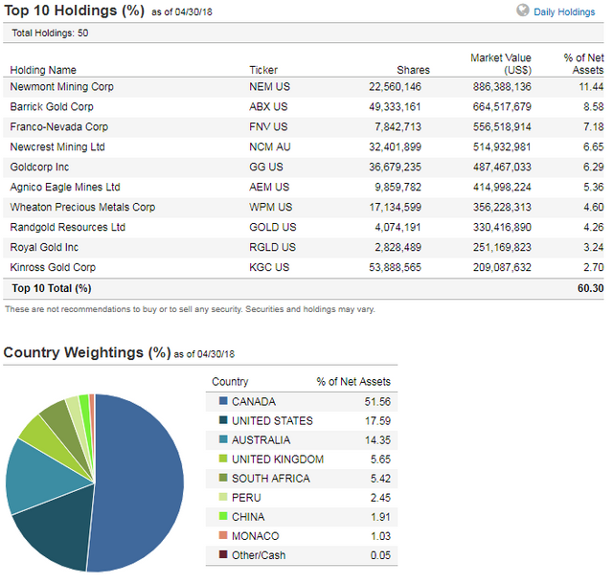613x583 pixels.
Task: Click the NCM AU ticker
Action: pos(270,146)
